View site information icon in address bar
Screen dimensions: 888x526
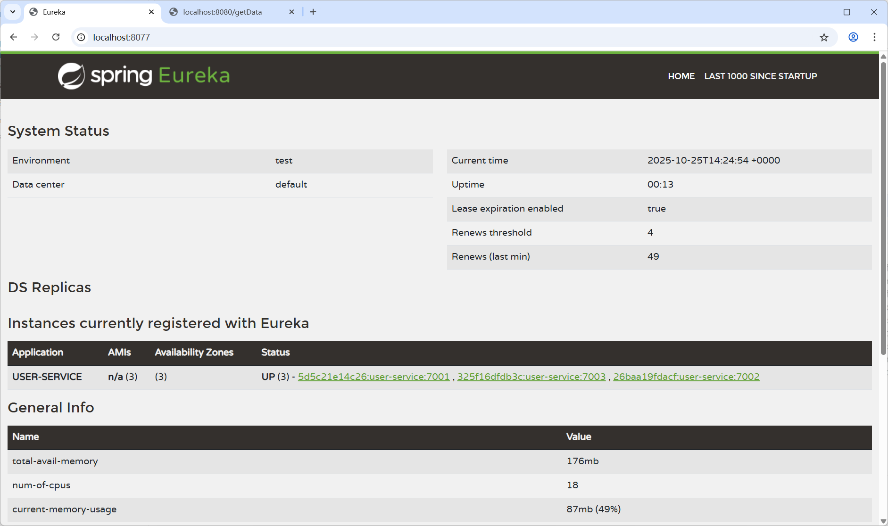(81, 37)
